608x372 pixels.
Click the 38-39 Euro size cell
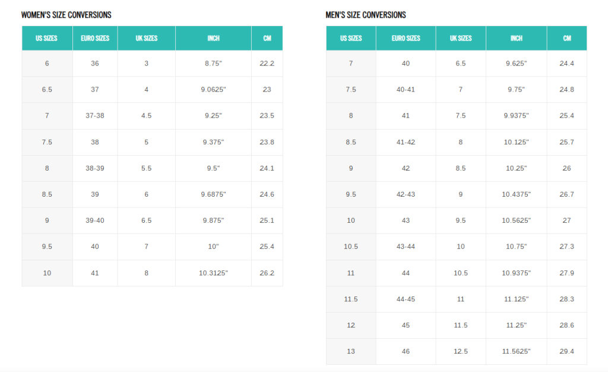[95, 168]
